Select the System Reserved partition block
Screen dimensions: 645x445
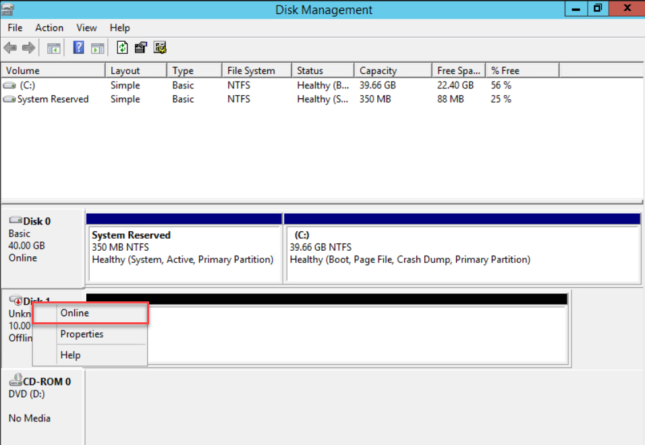click(x=184, y=249)
